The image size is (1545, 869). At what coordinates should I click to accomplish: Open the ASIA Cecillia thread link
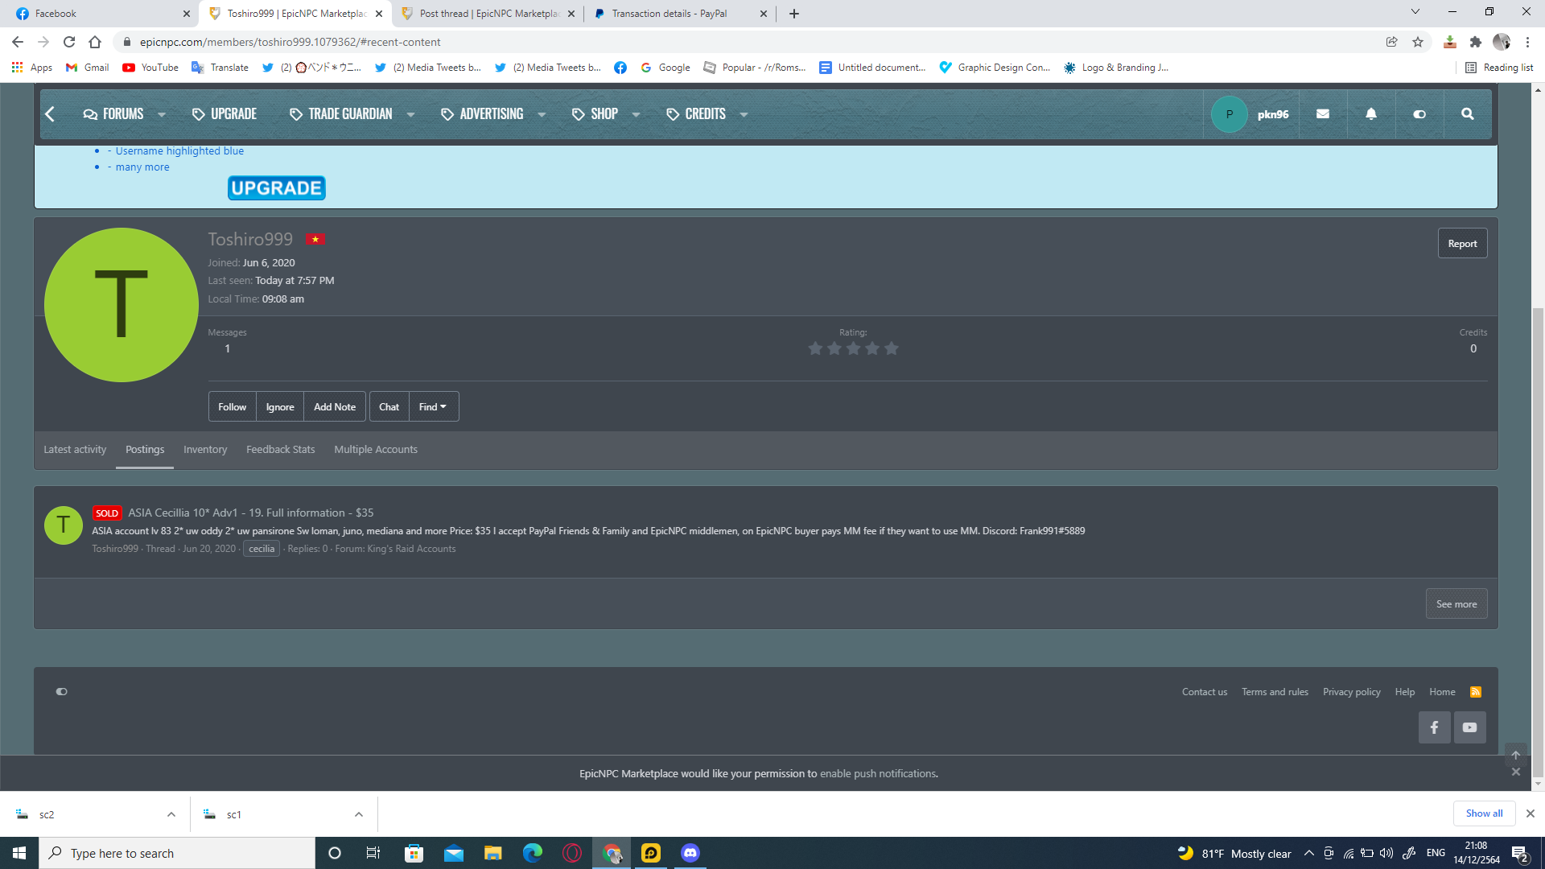click(250, 513)
